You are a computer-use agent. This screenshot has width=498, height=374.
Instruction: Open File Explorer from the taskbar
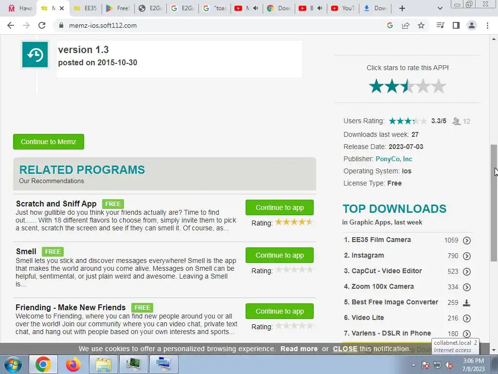[x=104, y=364]
